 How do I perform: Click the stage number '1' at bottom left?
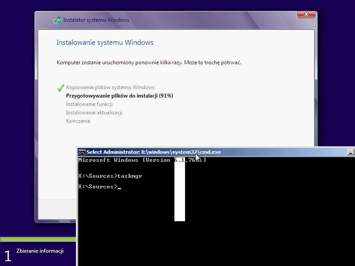tap(8, 256)
